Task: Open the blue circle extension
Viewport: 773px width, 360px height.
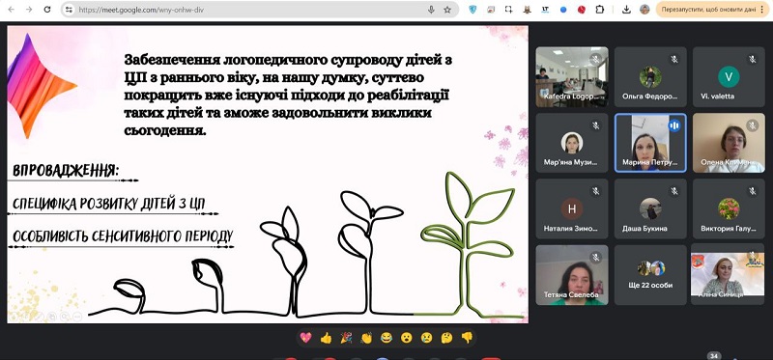Action: point(563,10)
